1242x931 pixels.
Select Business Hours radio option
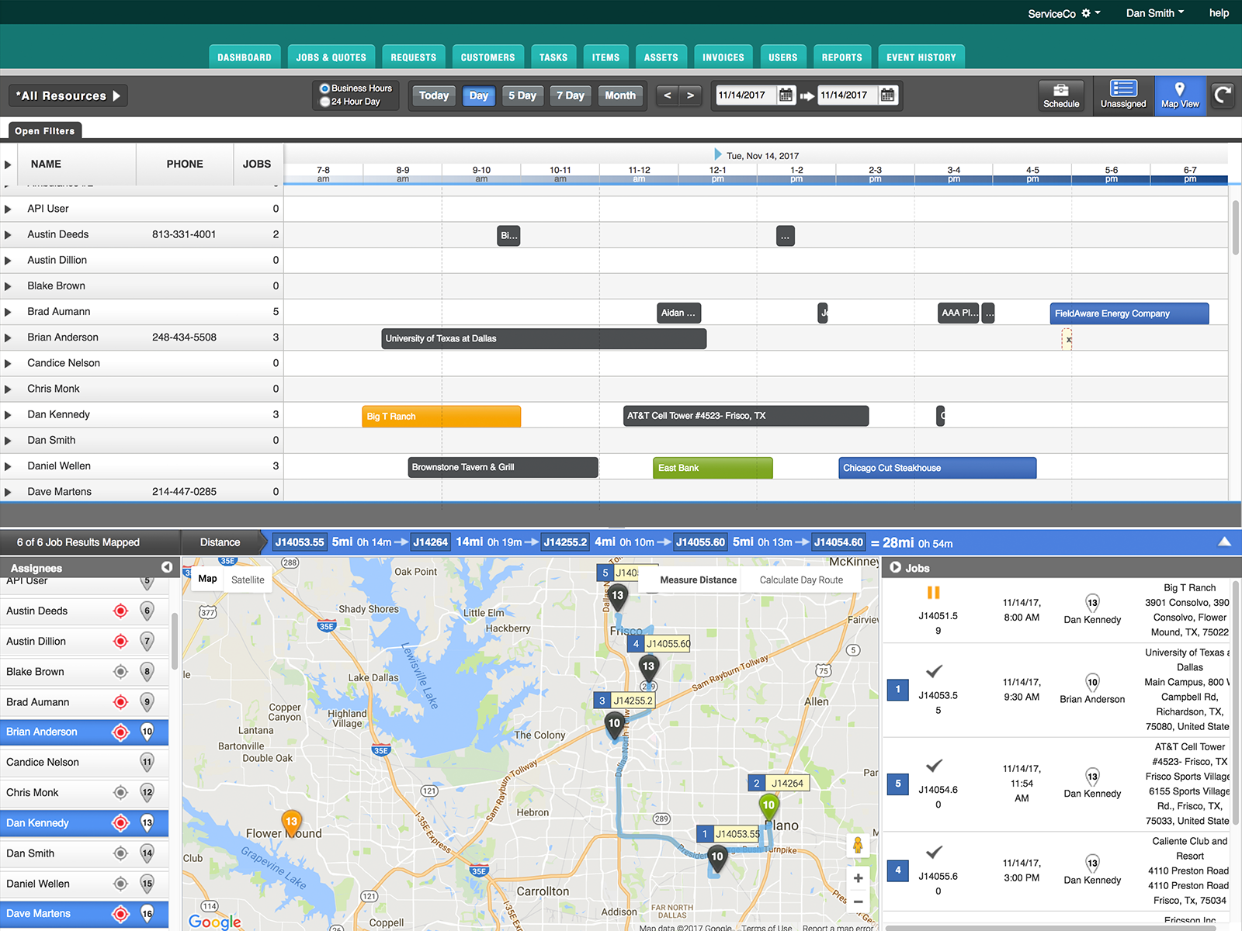click(x=325, y=88)
